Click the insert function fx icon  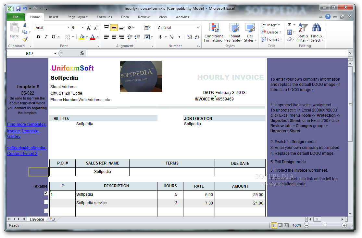[82, 53]
